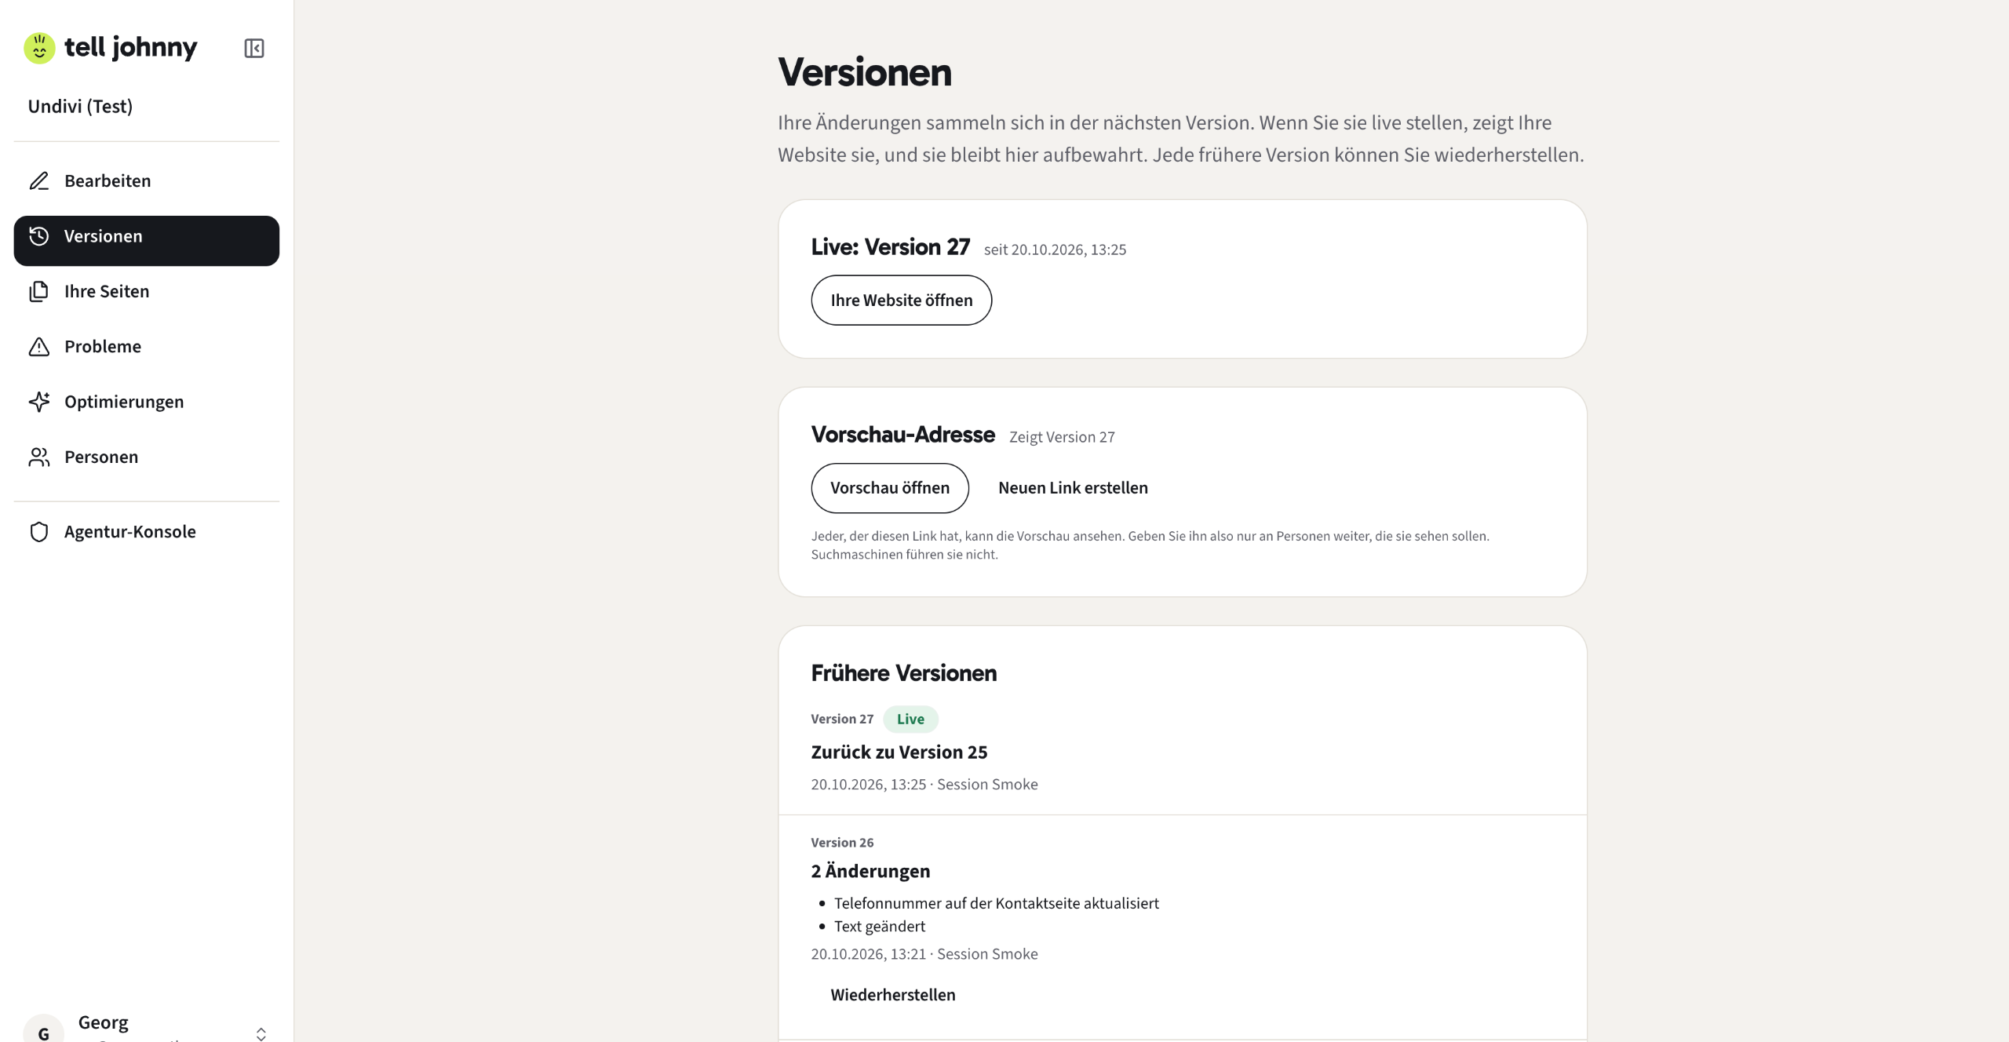Click the Bearbeiten pencil icon
The width and height of the screenshot is (2009, 1042).
coord(39,180)
